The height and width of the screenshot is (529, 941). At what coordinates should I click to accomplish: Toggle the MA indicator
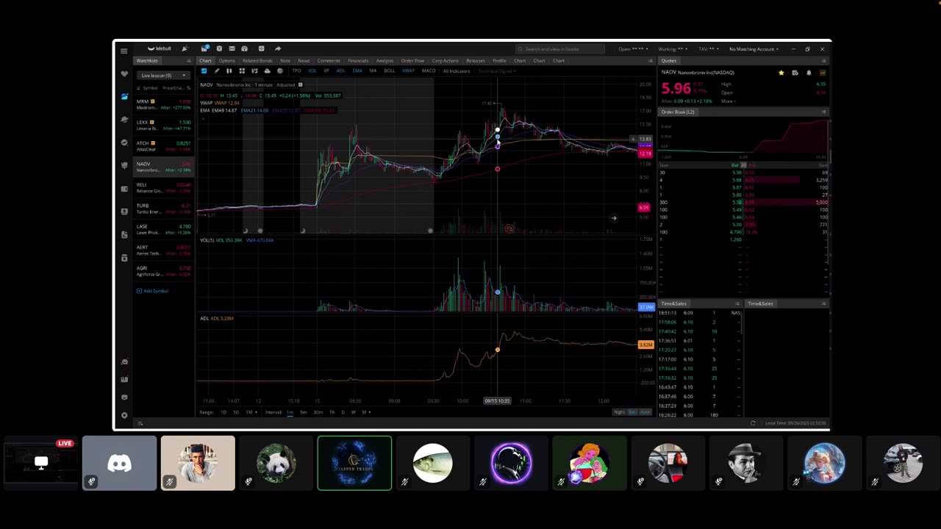click(x=373, y=71)
